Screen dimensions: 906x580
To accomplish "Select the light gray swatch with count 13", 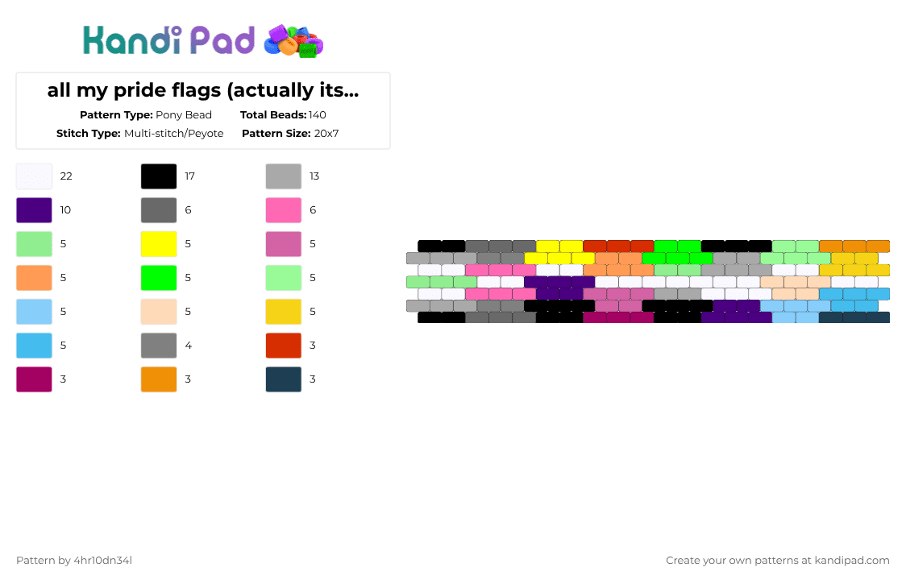I will (284, 176).
